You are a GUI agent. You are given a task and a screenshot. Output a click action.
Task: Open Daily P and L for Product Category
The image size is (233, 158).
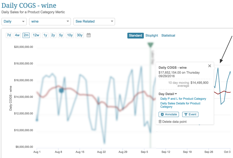click(x=183, y=99)
